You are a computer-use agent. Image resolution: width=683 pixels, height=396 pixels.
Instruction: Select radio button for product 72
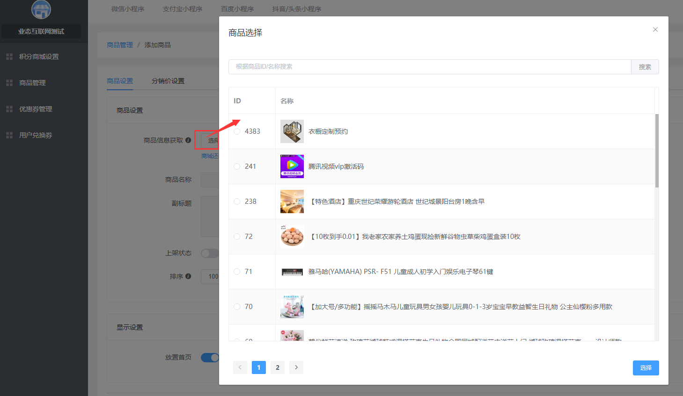click(x=237, y=237)
